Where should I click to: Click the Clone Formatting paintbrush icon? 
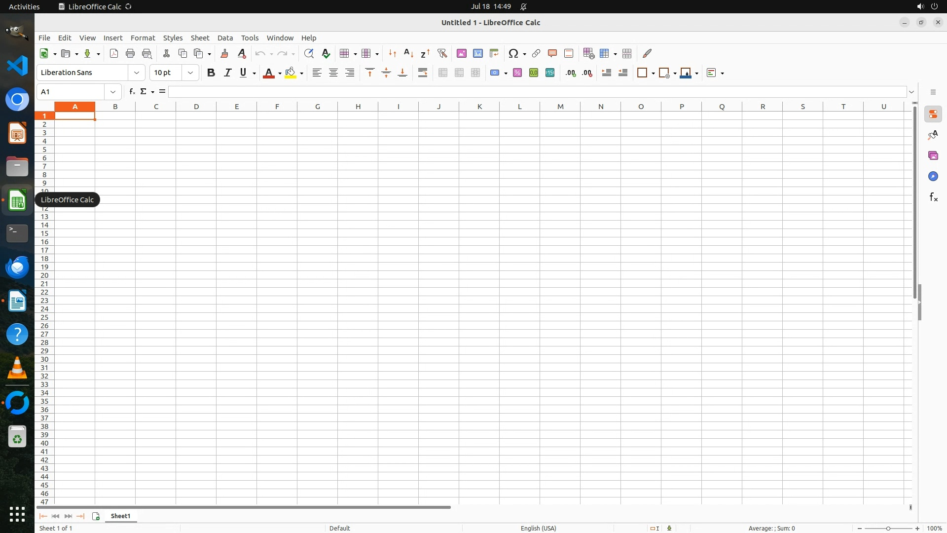click(224, 53)
